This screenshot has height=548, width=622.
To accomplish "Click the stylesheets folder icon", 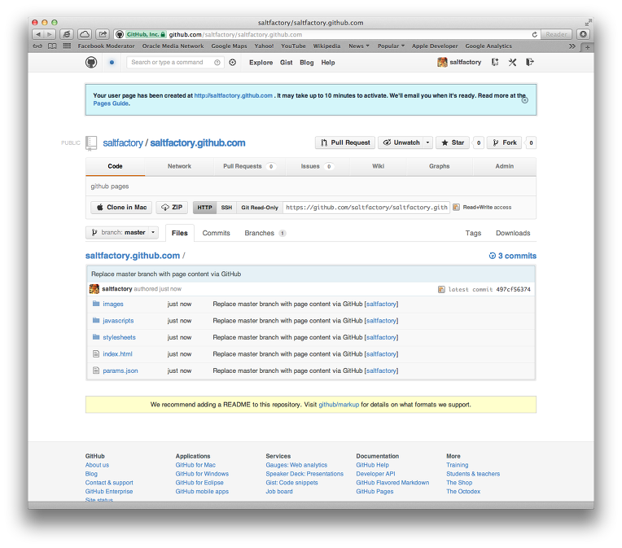I will (x=95, y=337).
